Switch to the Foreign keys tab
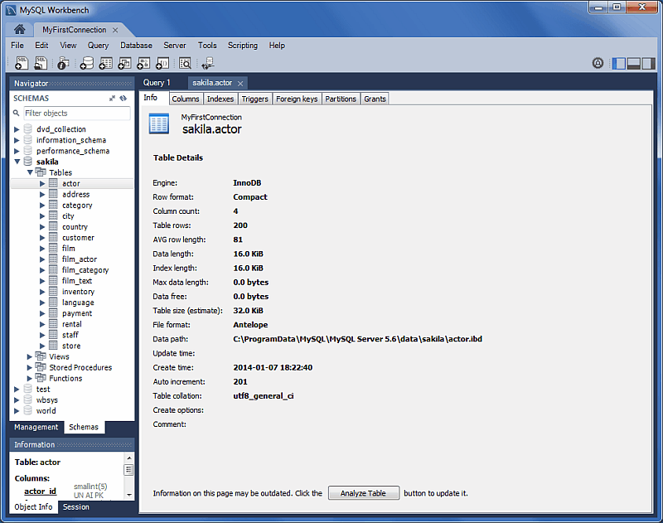 tap(297, 99)
